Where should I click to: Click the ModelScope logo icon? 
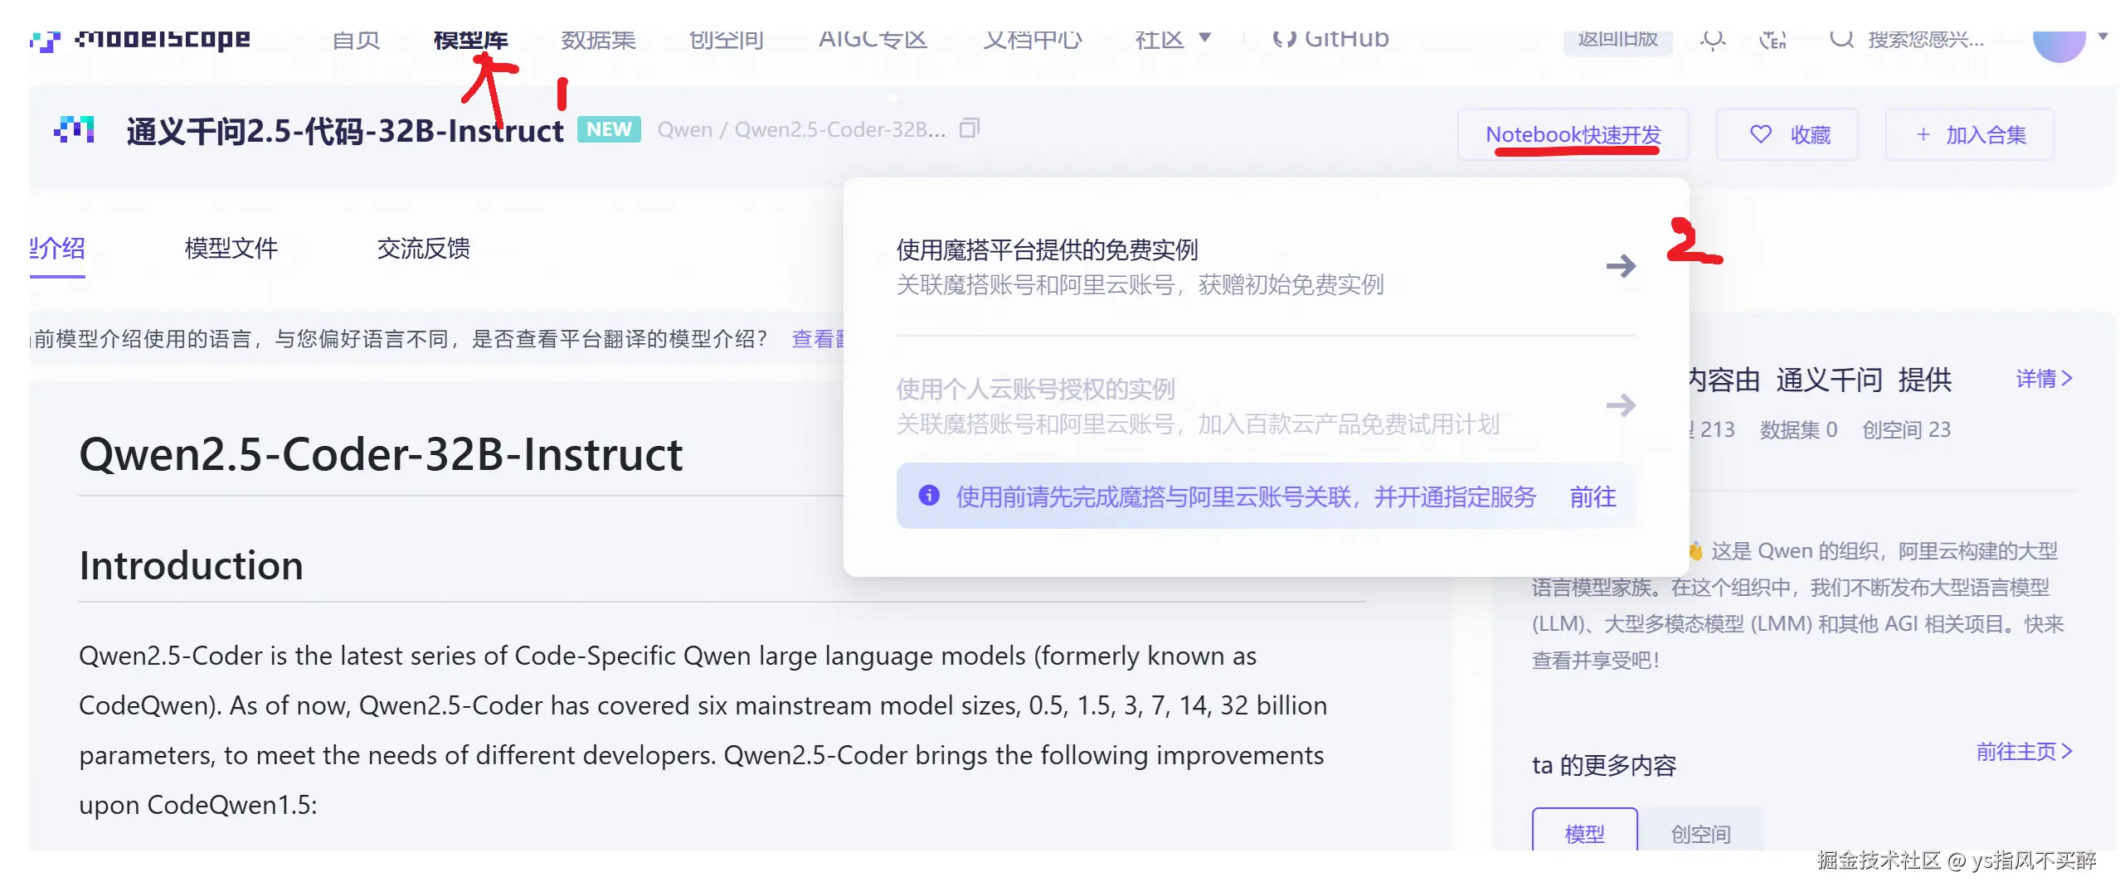click(45, 40)
